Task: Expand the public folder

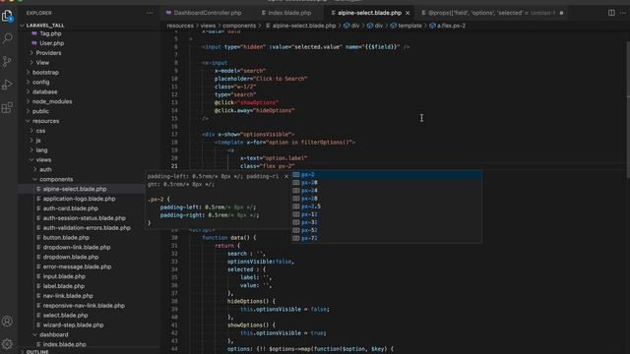Action: tap(40, 111)
